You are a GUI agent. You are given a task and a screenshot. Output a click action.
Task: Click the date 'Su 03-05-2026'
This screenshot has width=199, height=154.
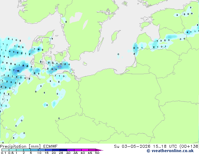[x=132, y=146]
